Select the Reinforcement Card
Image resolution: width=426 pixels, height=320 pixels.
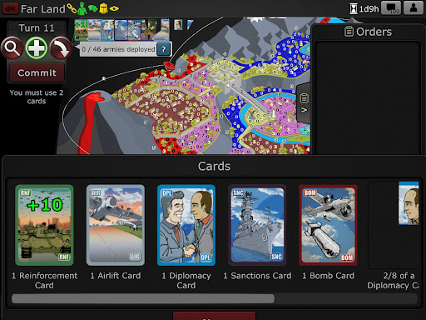[x=44, y=225]
